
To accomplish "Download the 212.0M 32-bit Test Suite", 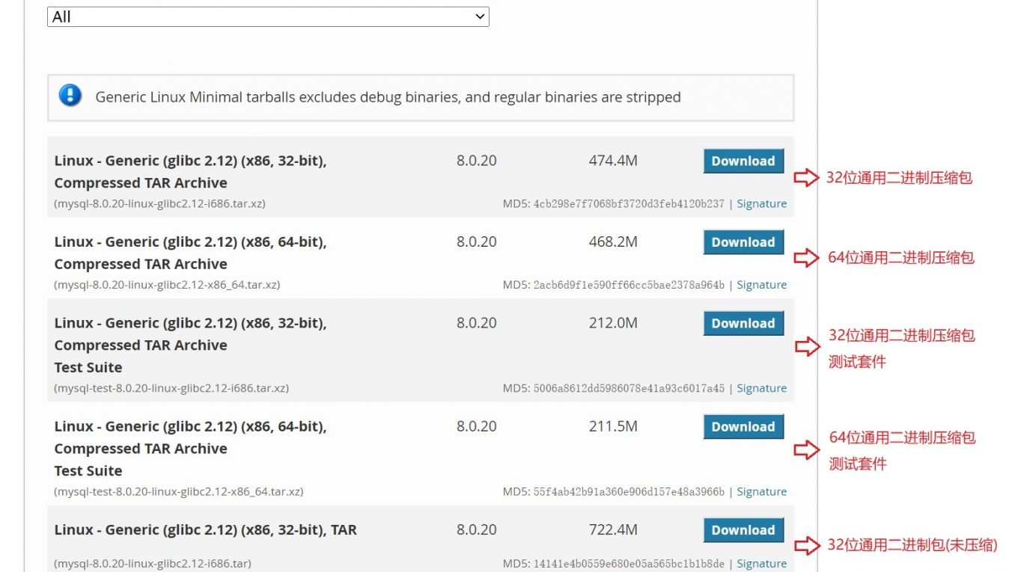I will point(743,323).
